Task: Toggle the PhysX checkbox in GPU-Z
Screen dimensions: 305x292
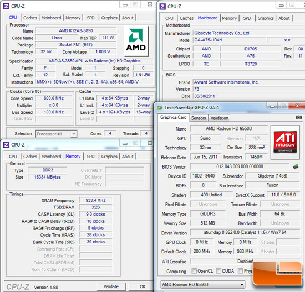Action: coord(241,271)
